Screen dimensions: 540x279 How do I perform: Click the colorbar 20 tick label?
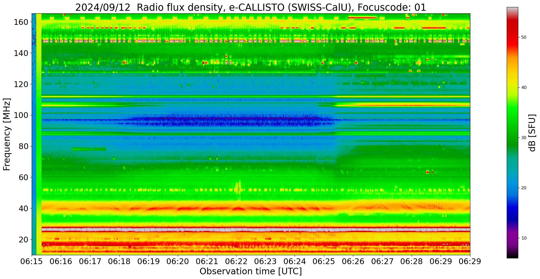tap(524, 188)
